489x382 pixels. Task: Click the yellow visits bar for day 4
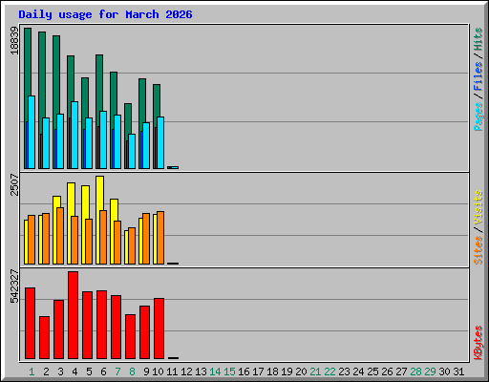(x=71, y=199)
